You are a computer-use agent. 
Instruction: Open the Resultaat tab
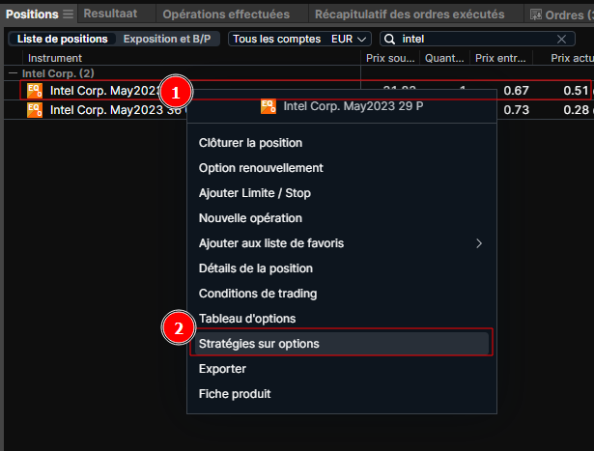coord(110,14)
